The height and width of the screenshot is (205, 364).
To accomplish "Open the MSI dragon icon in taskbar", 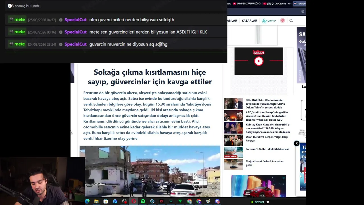I will coord(161,201).
